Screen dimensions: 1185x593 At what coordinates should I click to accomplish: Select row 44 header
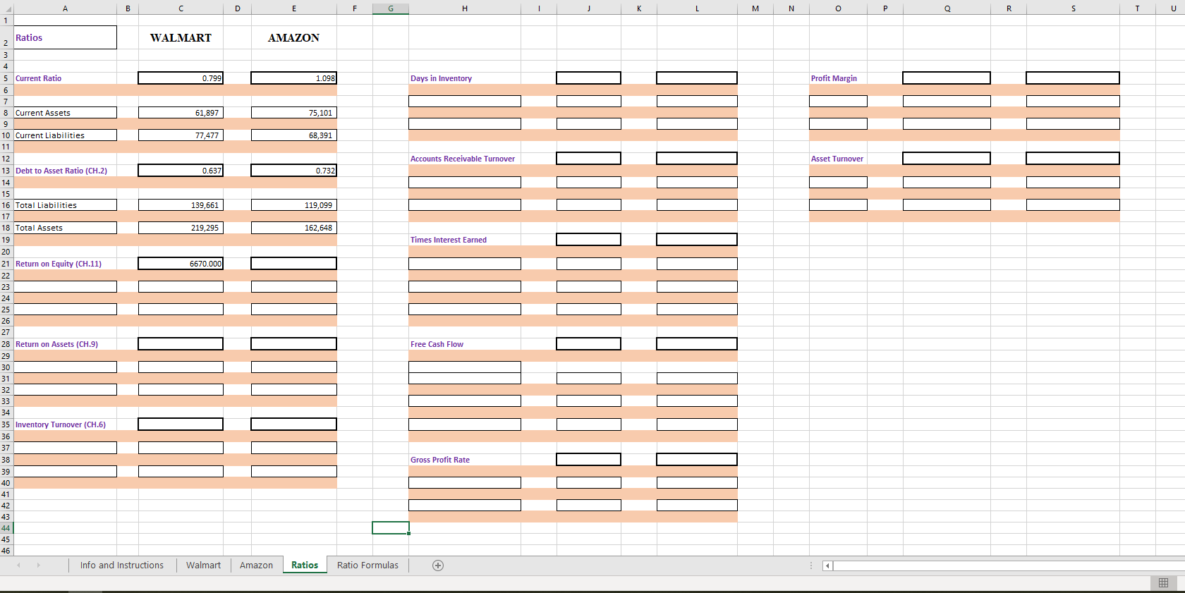[6, 528]
